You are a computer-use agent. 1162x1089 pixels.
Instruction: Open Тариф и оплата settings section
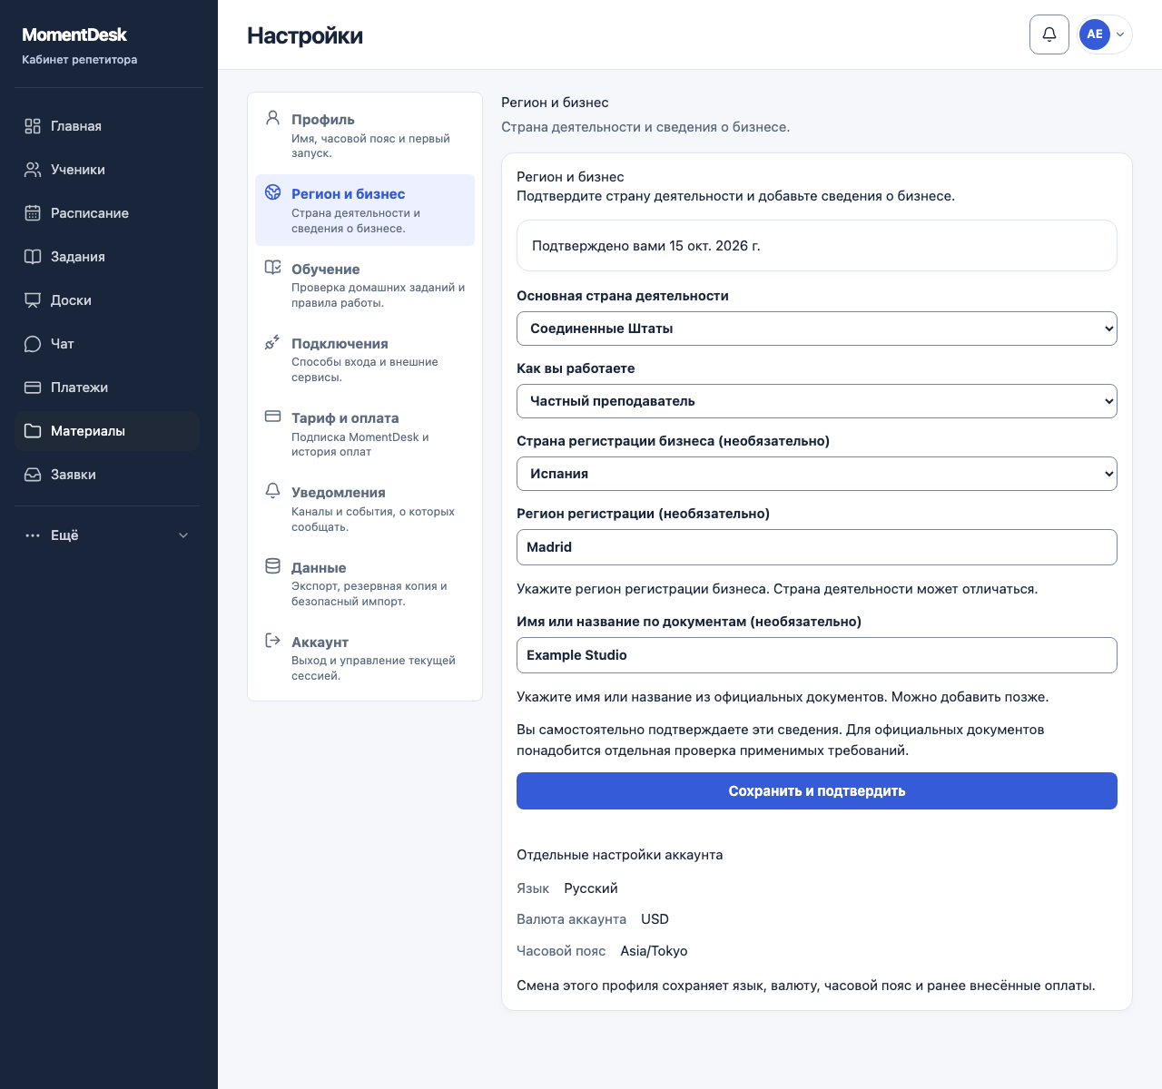365,434
